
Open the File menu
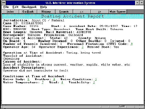click(x=6, y=7)
